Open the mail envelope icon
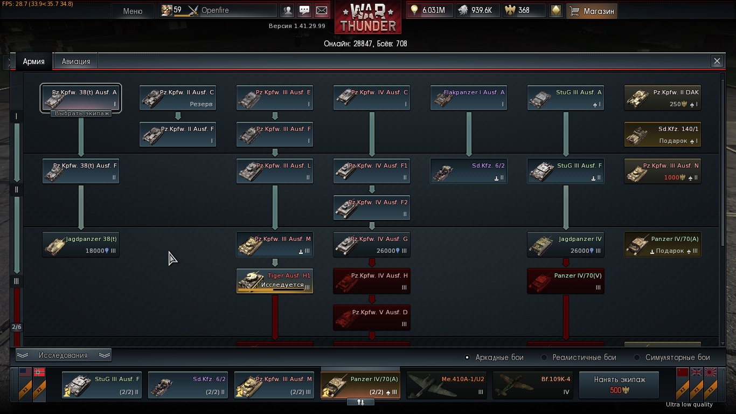Screen dimensions: 736x414 321,10
